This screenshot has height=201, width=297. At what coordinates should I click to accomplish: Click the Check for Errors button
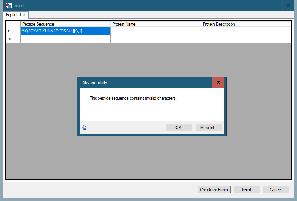click(214, 190)
